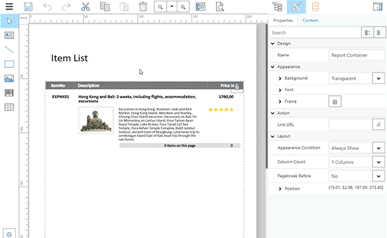Open Appearance Condition dropdown

[x=379, y=148]
